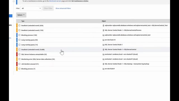Tick the Job duration unusual (21) checkbox
The image size is (179, 101).
(19, 64)
